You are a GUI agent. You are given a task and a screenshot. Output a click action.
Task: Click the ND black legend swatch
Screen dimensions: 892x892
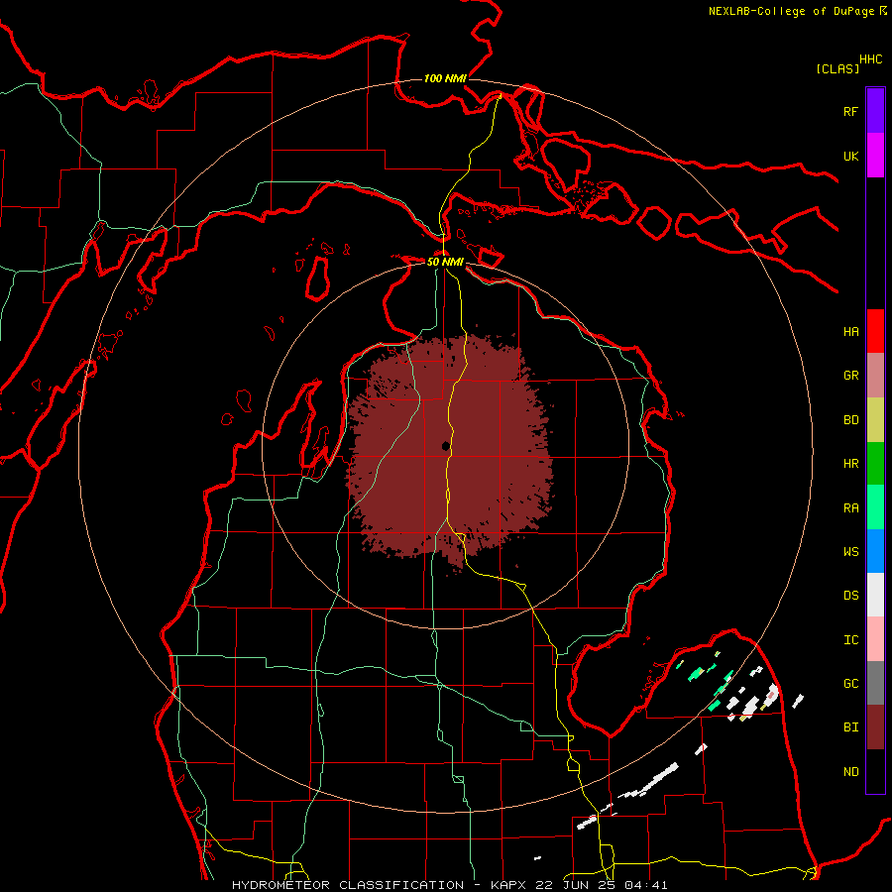pyautogui.click(x=875, y=771)
